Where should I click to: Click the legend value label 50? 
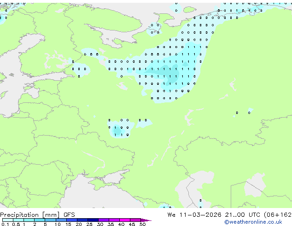142,224
